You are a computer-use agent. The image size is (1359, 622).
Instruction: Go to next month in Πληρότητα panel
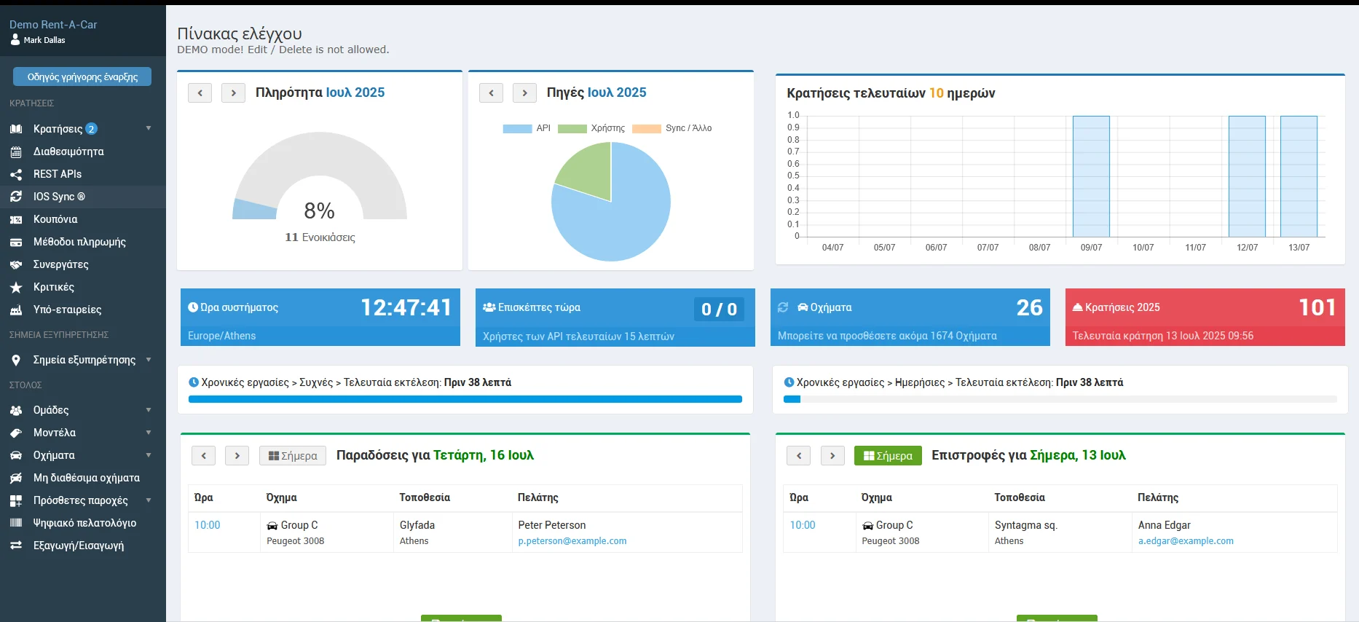(233, 93)
